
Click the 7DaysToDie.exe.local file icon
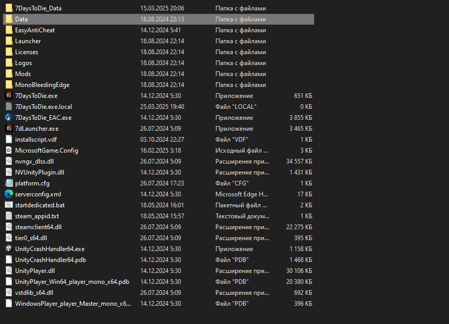(9, 107)
